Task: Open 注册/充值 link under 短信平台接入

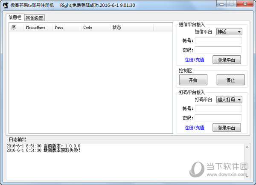Action: tap(194, 60)
